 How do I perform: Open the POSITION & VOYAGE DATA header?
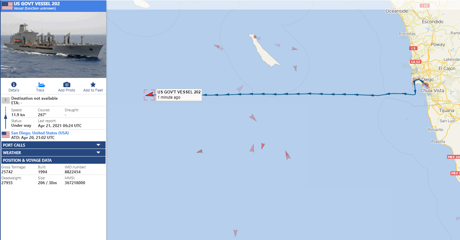[53, 160]
